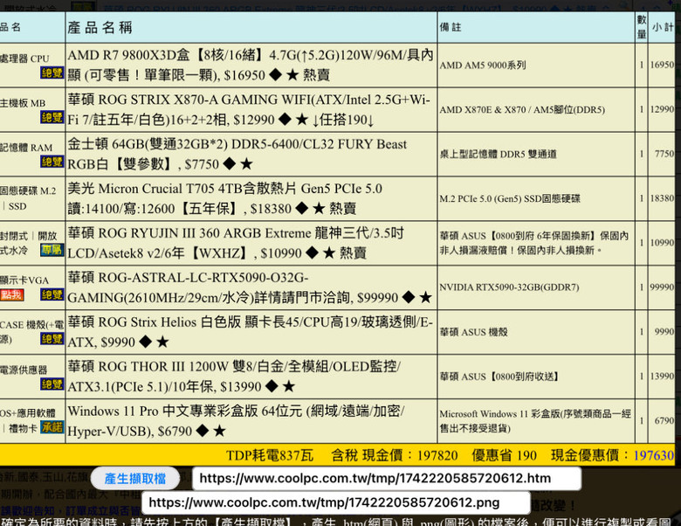Click the subtotal 99990 in the VGA row
The width and height of the screenshot is (681, 526).
663,287
